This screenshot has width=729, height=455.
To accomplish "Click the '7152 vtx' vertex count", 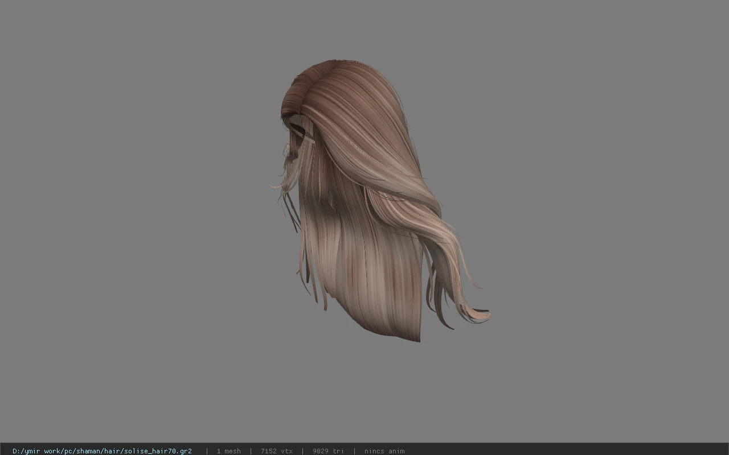I will pos(277,451).
